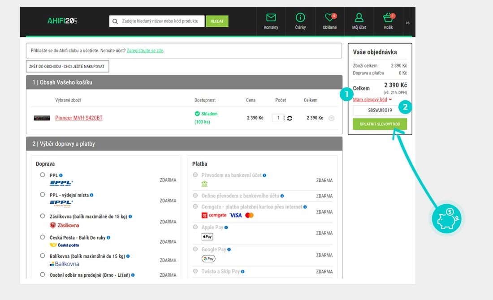Viewport: 493px width, 300px height.
Task: Open the Můj účet profile icon
Action: point(359,18)
